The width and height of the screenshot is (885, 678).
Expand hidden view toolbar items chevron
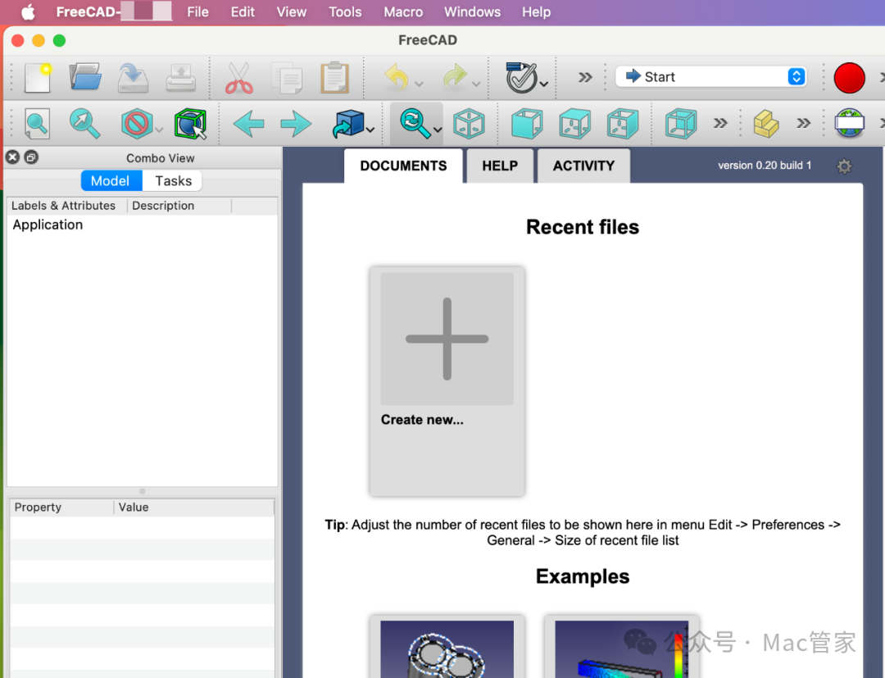coord(720,123)
